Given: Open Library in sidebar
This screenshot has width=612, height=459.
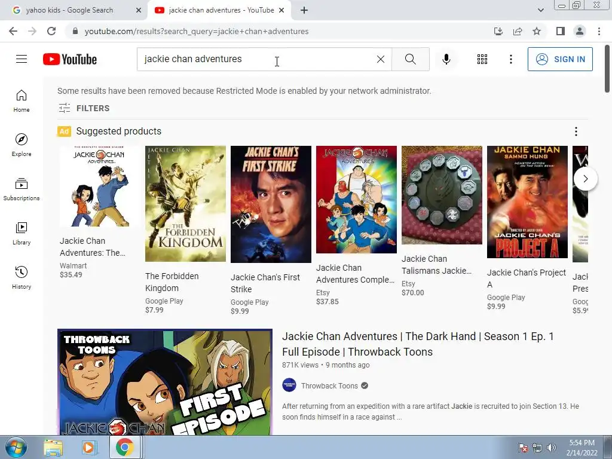Looking at the screenshot, I should (x=22, y=233).
